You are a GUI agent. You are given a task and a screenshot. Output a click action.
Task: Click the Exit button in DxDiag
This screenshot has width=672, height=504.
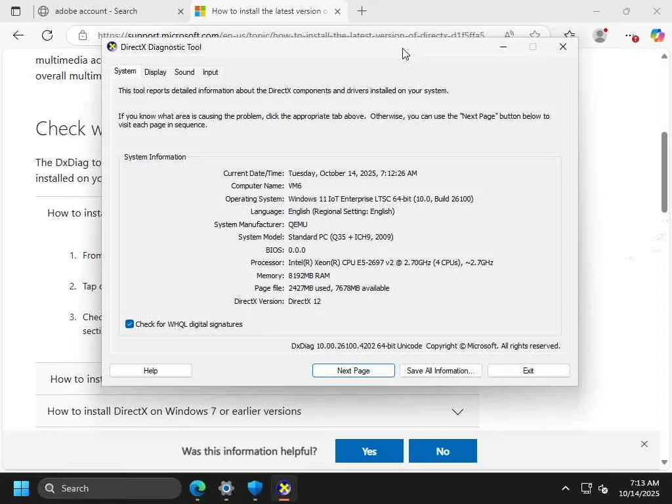coord(528,371)
